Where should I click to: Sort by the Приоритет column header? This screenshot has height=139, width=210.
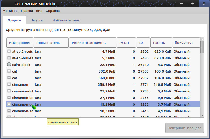[186, 43]
